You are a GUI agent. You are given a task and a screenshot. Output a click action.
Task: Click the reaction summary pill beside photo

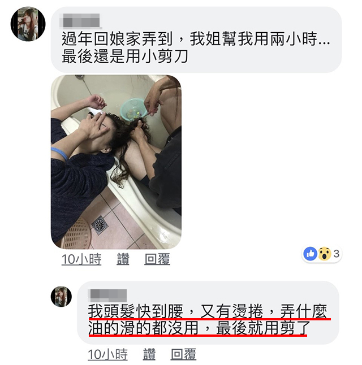322,254
